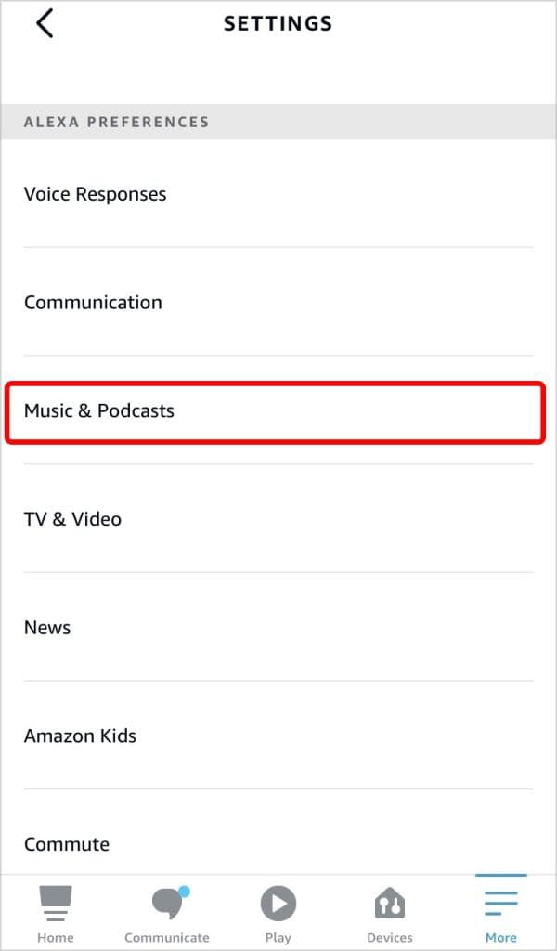Select the Play tab label
The height and width of the screenshot is (951, 557).
278,938
